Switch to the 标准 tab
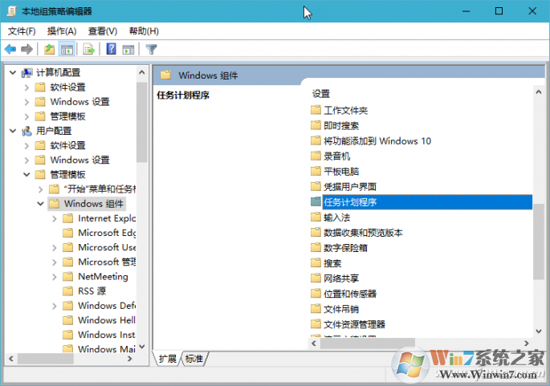The width and height of the screenshot is (550, 386). click(x=194, y=358)
